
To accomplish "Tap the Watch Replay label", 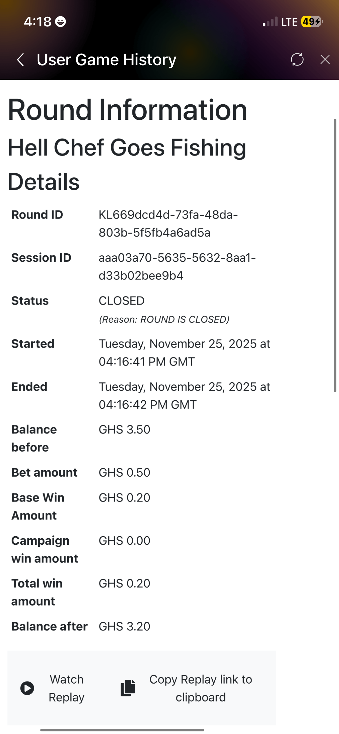I will (66, 688).
